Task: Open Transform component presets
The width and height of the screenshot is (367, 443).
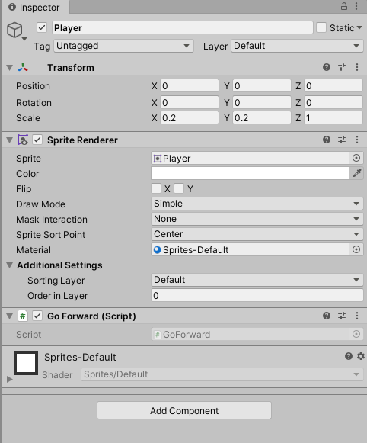Action: pyautogui.click(x=342, y=67)
